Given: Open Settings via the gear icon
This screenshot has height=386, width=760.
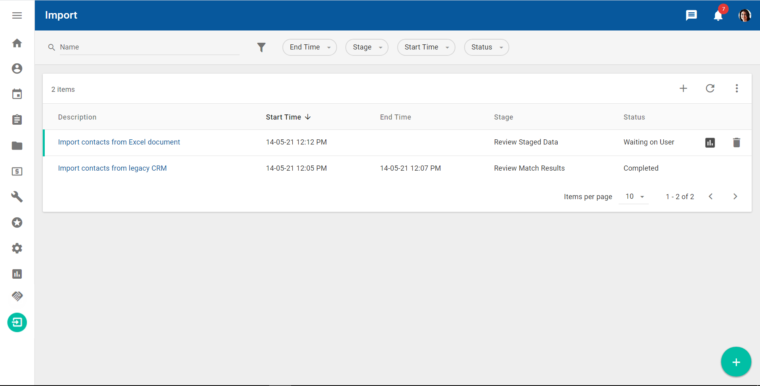Looking at the screenshot, I should coord(17,248).
